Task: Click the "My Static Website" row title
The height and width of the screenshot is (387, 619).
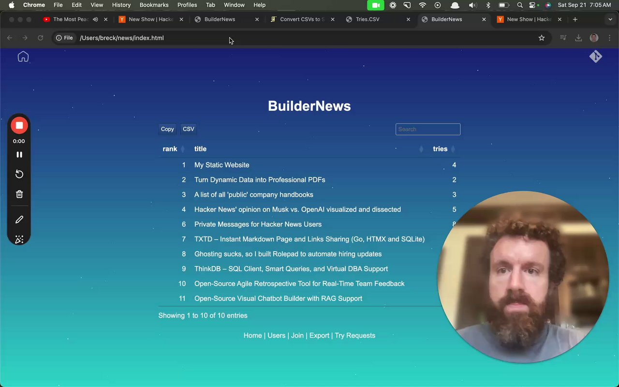Action: point(222,165)
